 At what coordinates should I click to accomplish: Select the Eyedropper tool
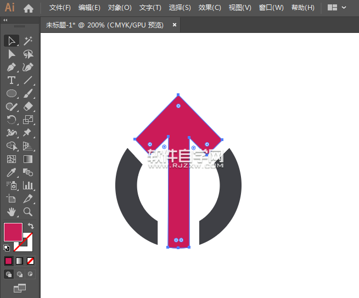tap(11, 172)
